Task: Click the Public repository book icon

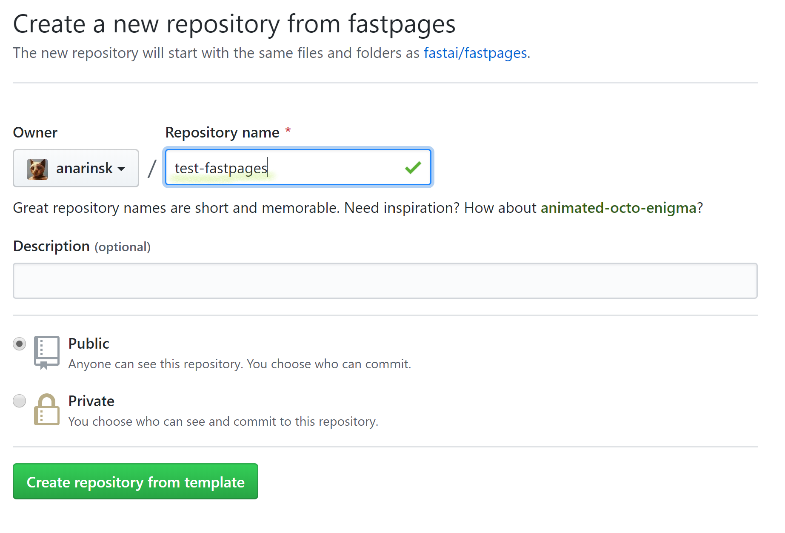Action: click(x=47, y=352)
